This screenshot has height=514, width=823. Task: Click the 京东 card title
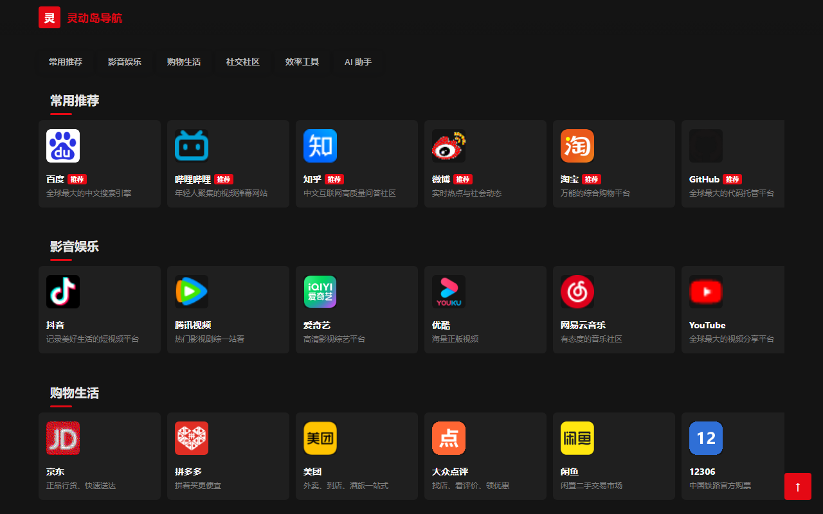pyautogui.click(x=55, y=472)
